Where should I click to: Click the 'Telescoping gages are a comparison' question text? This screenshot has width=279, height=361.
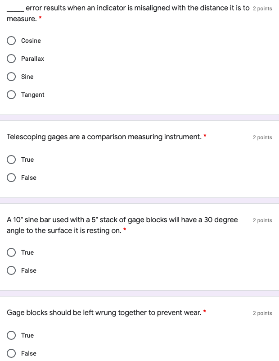pyautogui.click(x=104, y=137)
